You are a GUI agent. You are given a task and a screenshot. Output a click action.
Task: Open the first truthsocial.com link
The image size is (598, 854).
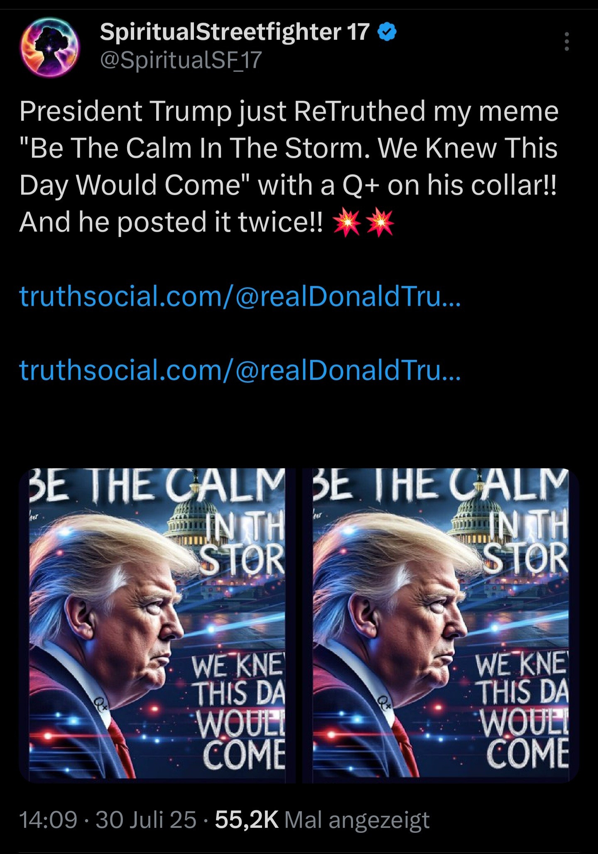[x=240, y=296]
